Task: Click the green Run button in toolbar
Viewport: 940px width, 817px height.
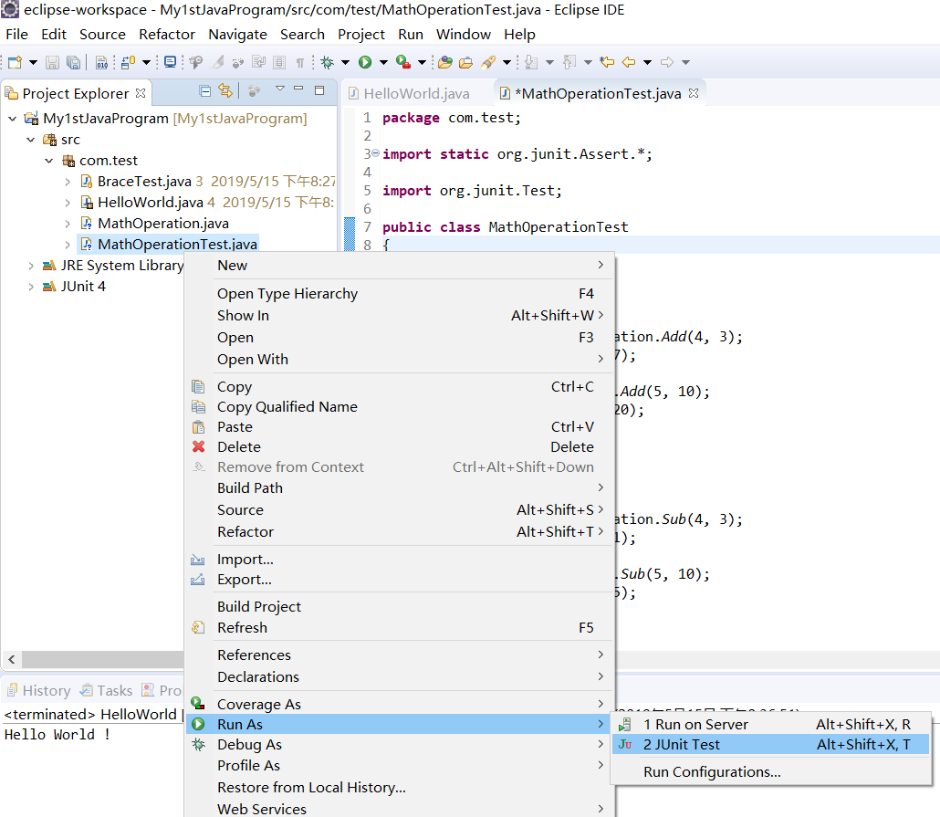Action: 365,62
